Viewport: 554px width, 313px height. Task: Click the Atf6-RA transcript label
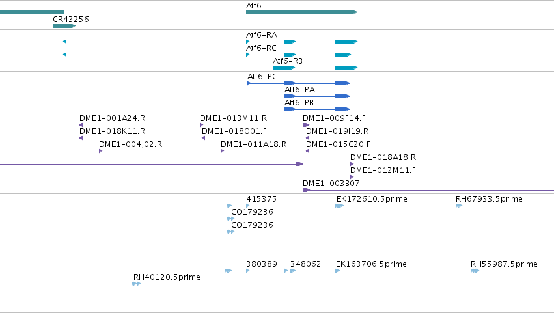[x=262, y=35]
